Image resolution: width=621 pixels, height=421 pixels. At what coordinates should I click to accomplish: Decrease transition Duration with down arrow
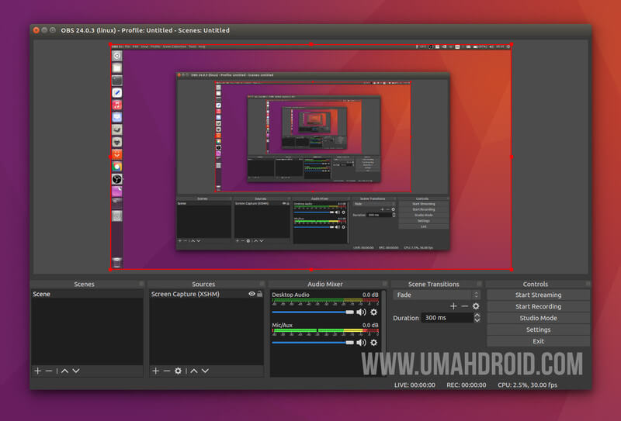[477, 320]
